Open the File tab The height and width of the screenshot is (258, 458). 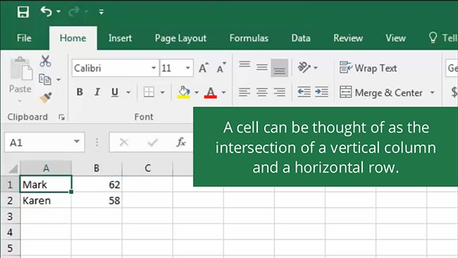tap(24, 38)
